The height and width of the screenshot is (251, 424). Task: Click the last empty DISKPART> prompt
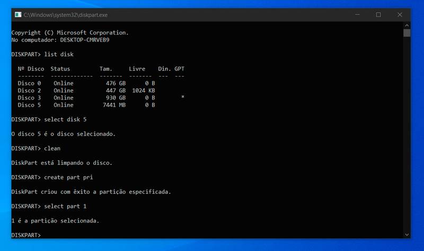tap(26, 235)
